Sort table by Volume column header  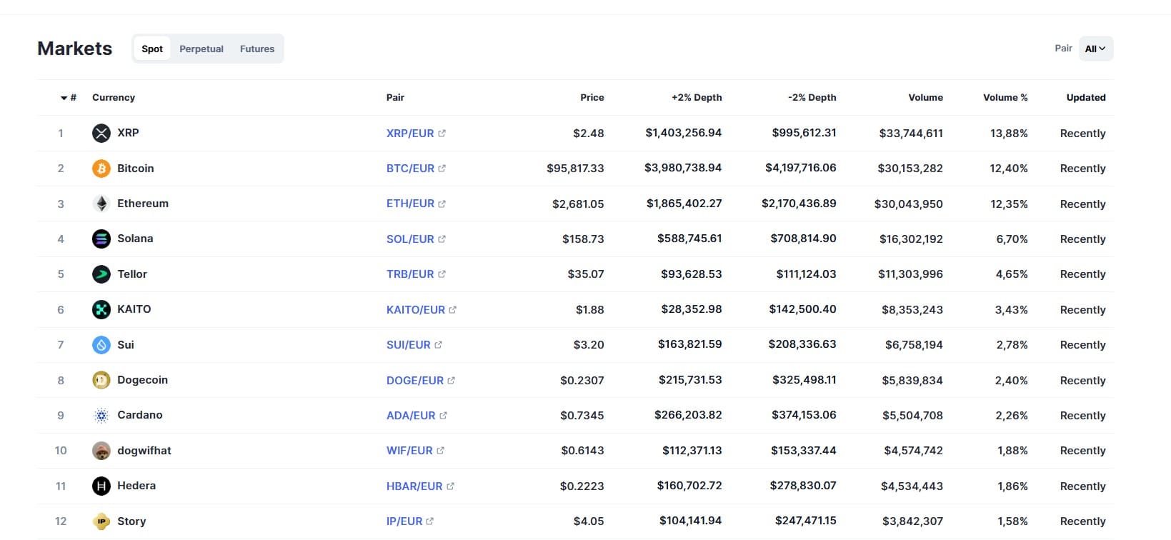pyautogui.click(x=925, y=98)
